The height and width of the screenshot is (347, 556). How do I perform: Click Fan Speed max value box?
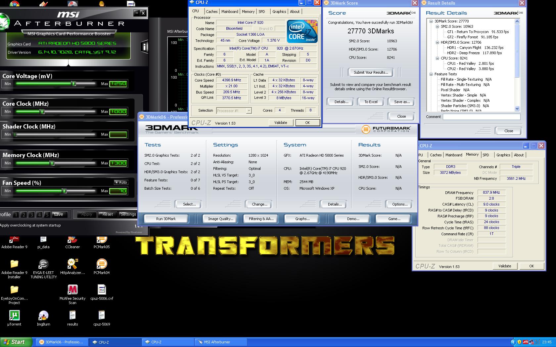pos(118,191)
